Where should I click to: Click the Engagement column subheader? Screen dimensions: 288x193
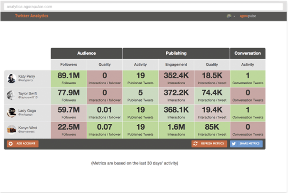click(x=176, y=64)
